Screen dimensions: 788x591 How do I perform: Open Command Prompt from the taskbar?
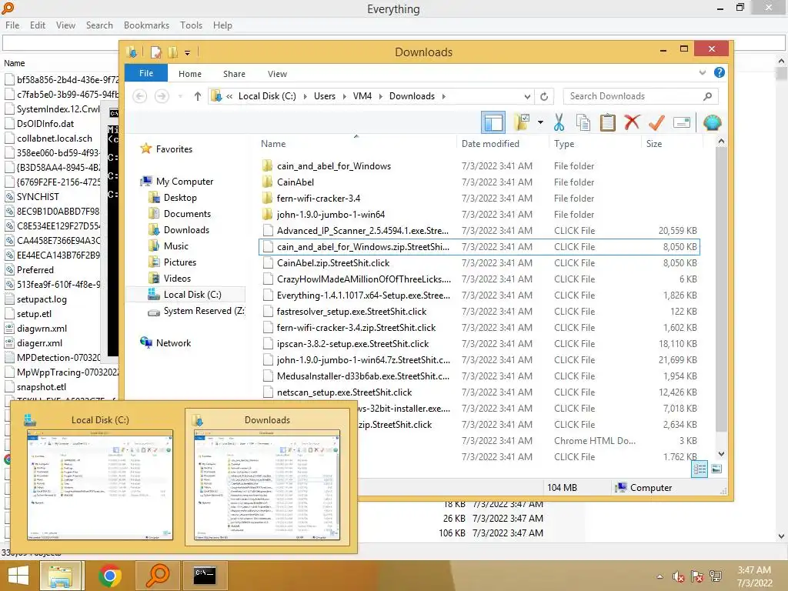[x=205, y=576]
